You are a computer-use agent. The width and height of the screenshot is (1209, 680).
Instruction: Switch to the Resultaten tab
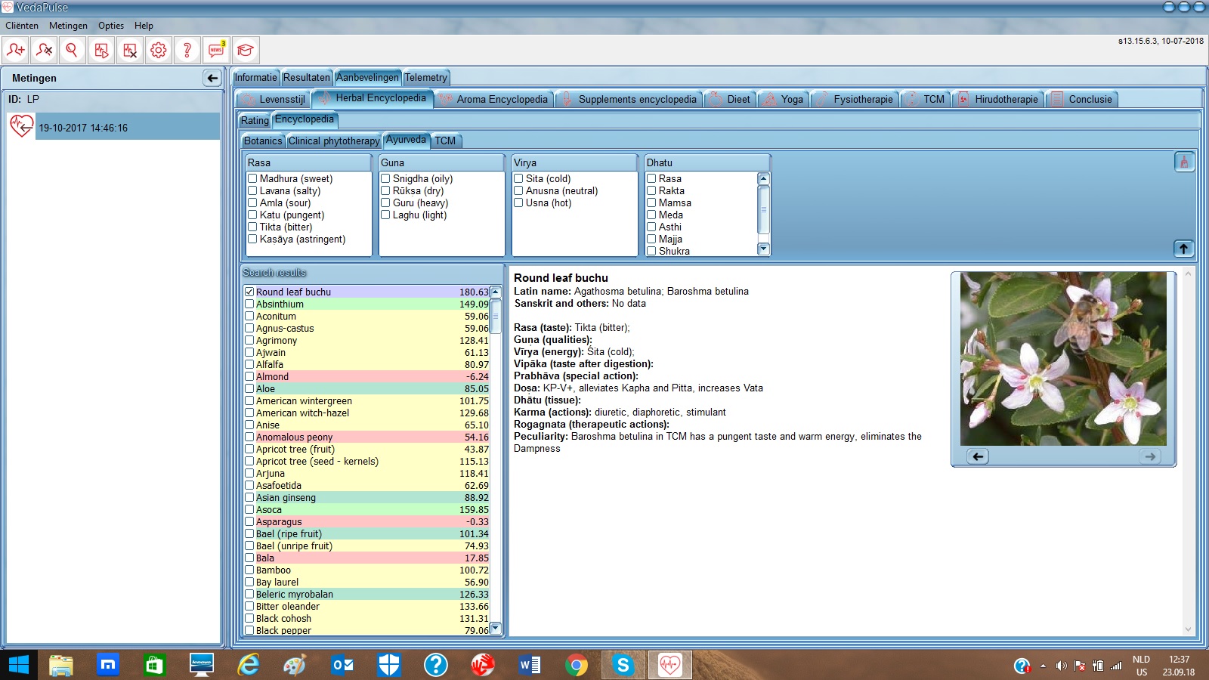pos(307,78)
